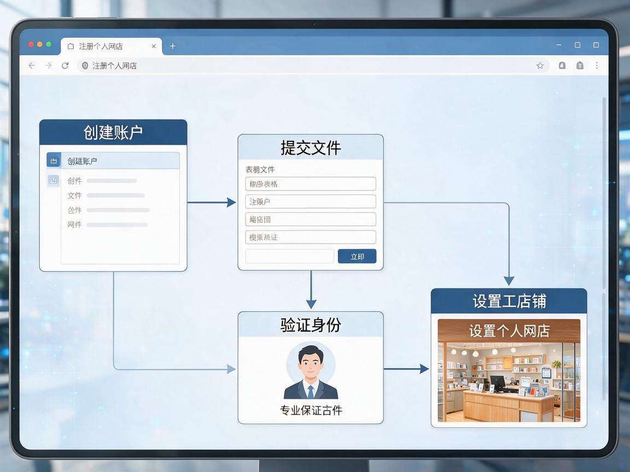Open the first extension icon beside the star

(562, 66)
